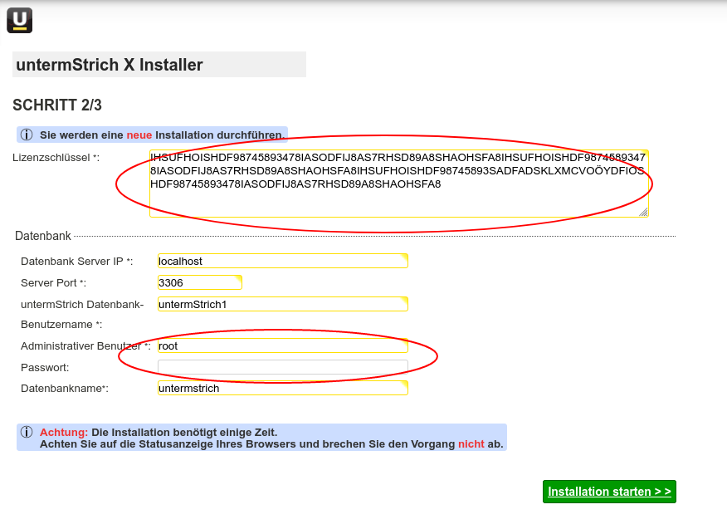Click info icon beside new installation notice

coord(27,135)
